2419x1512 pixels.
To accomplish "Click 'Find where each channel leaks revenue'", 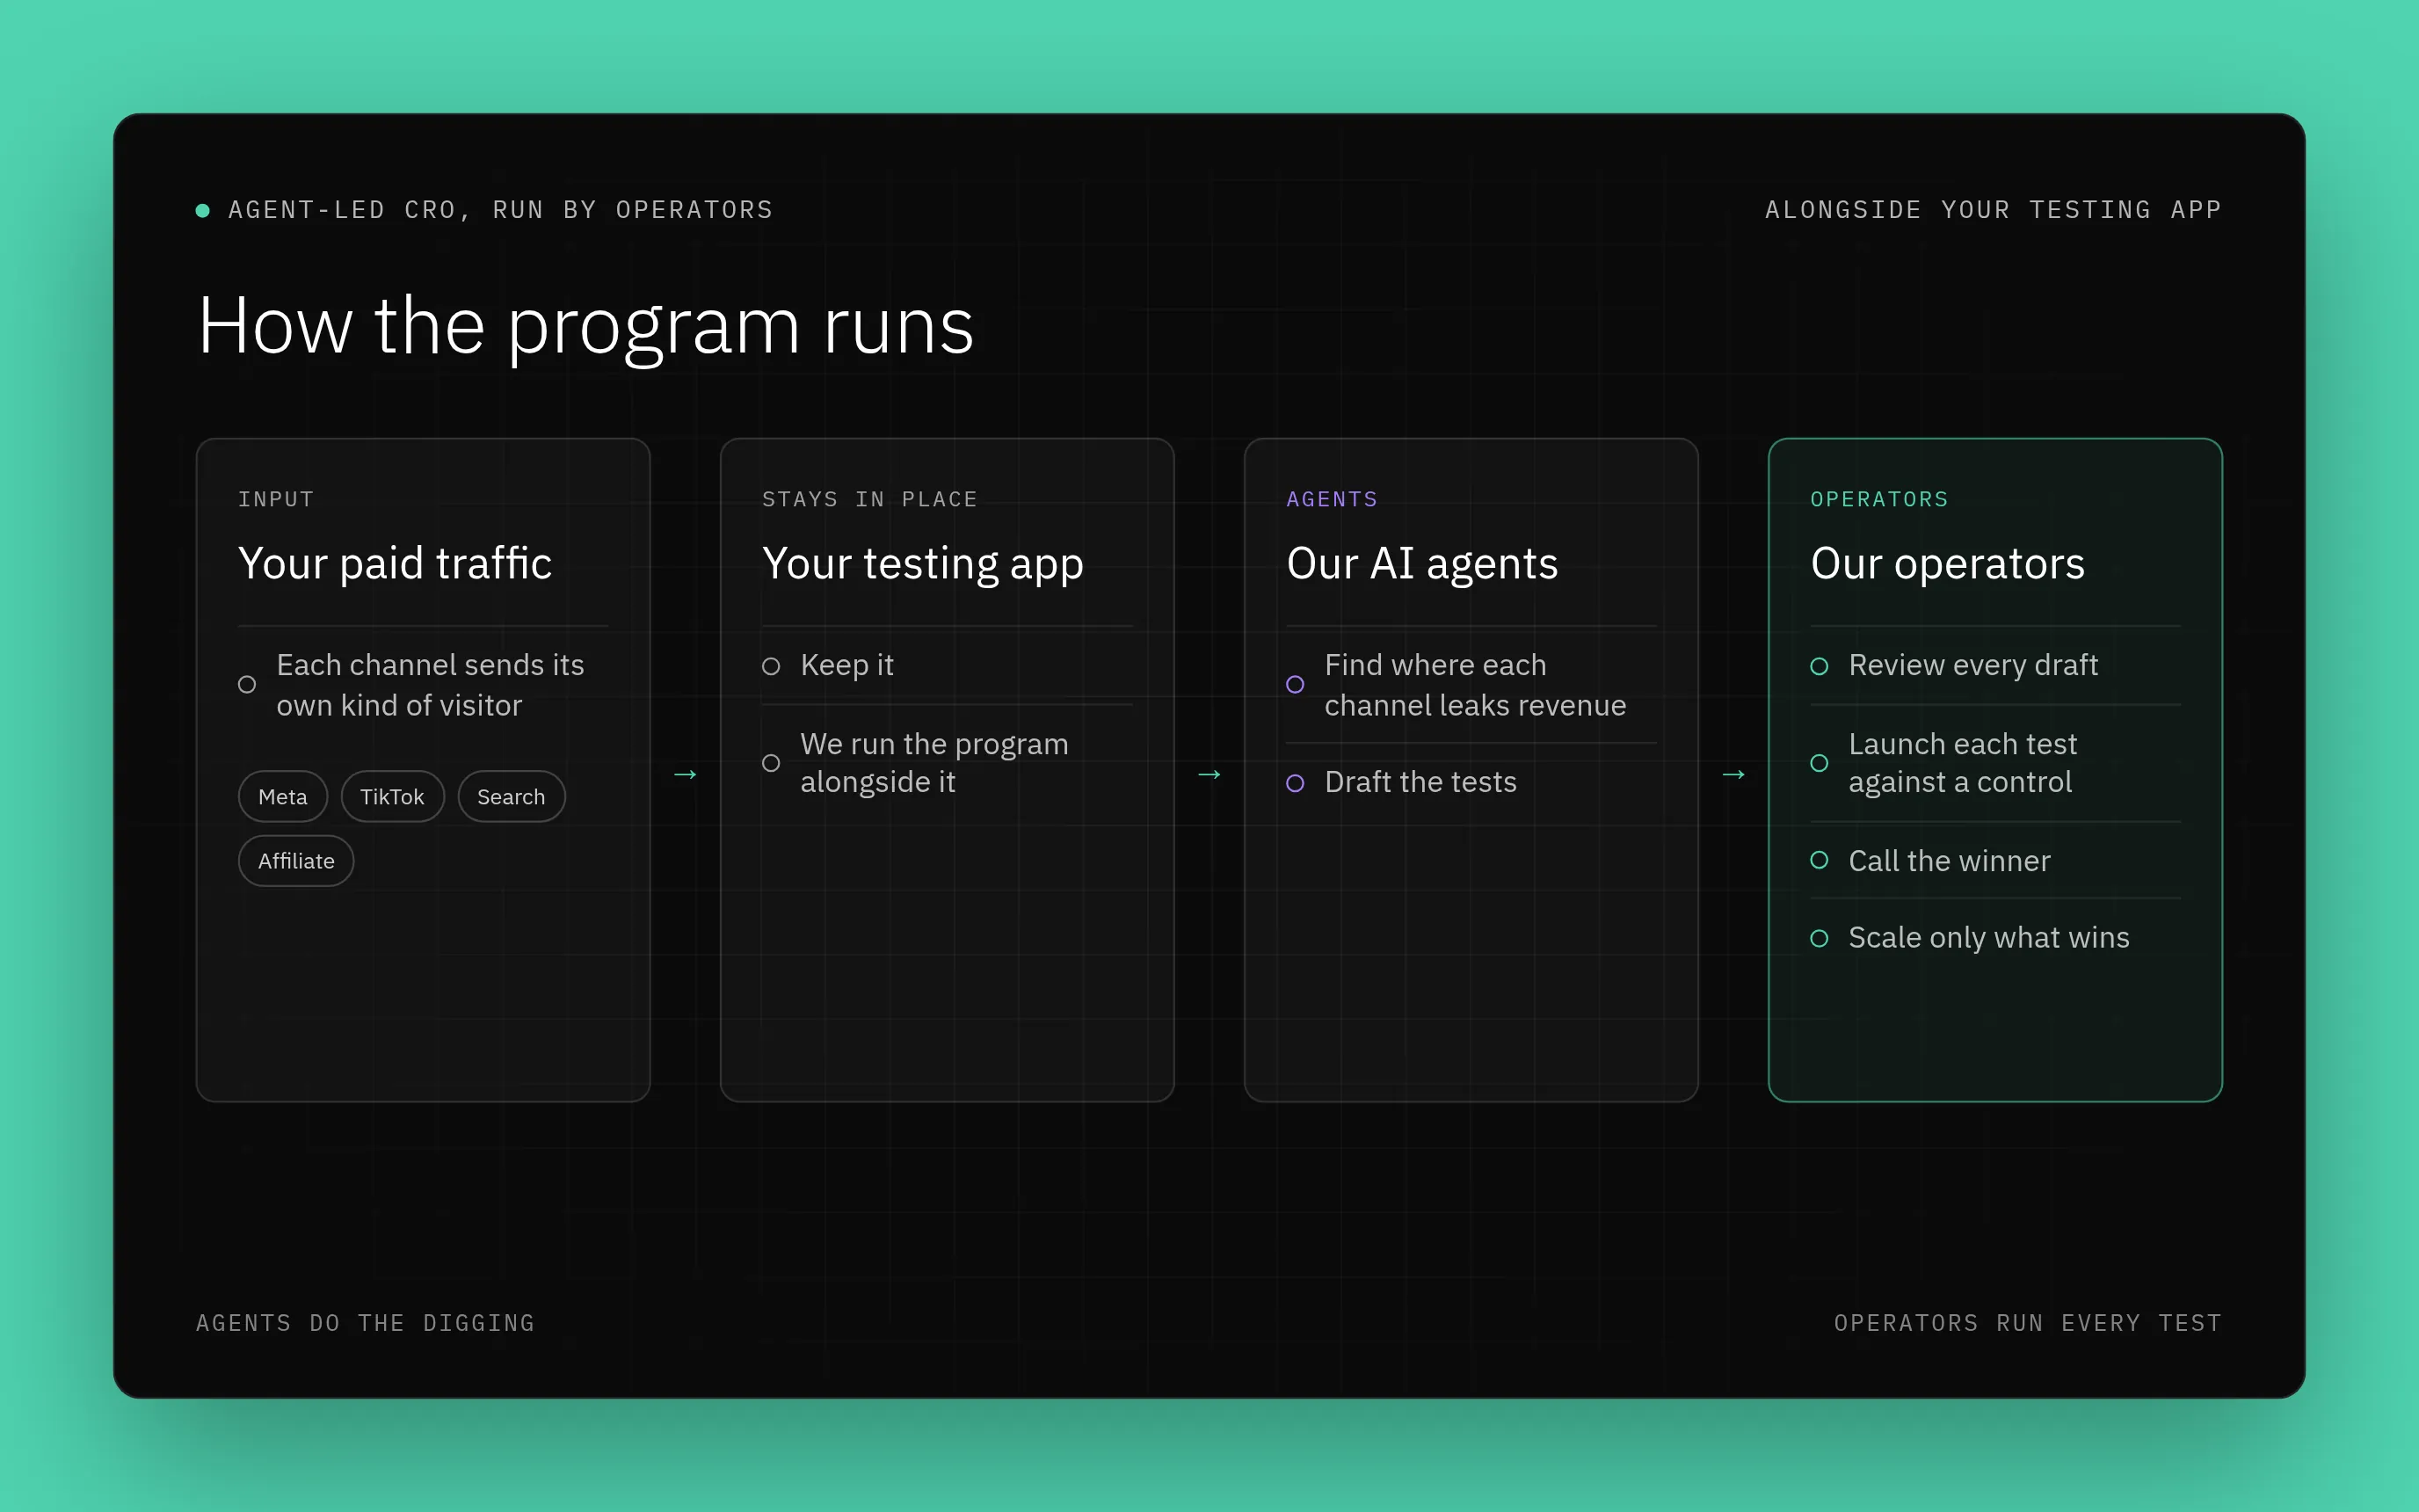I will point(1474,685).
